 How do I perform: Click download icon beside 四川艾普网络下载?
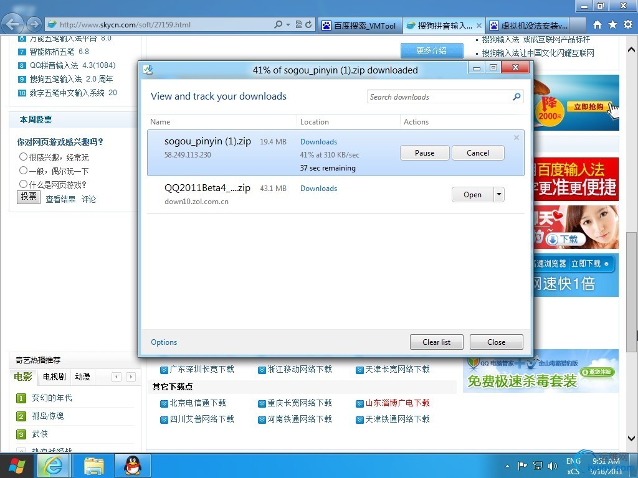pyautogui.click(x=164, y=420)
